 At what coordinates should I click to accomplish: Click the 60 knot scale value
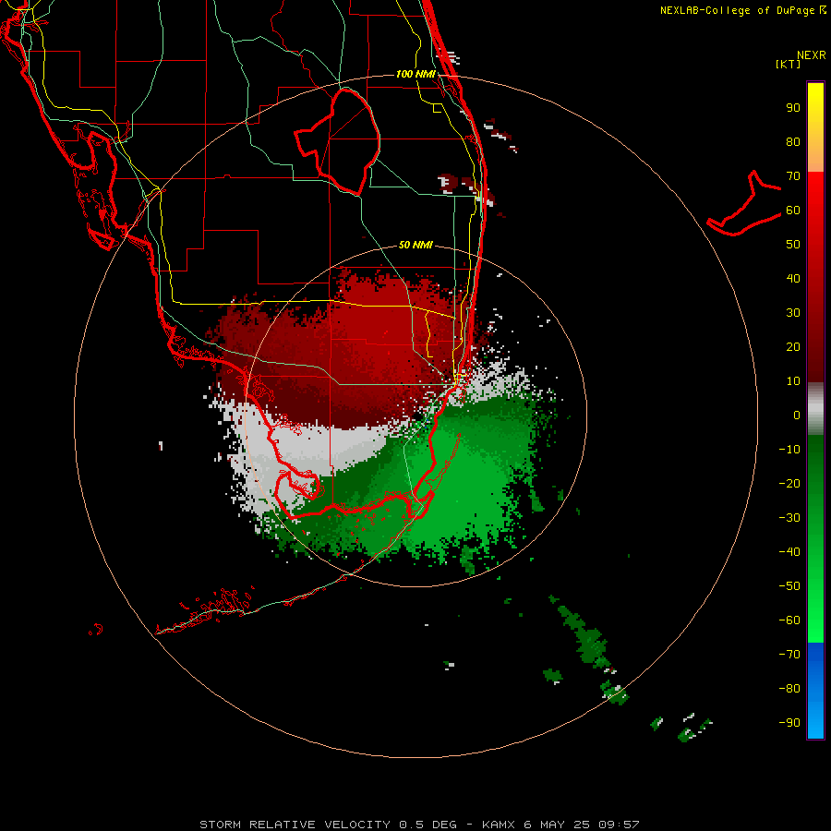pos(793,211)
